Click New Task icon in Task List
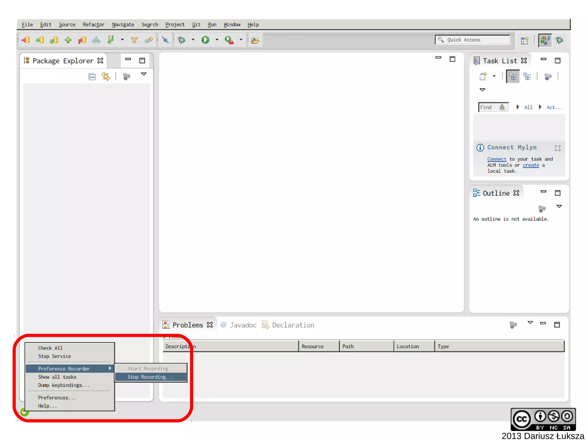Viewport: 587px width, 440px height. coord(483,76)
